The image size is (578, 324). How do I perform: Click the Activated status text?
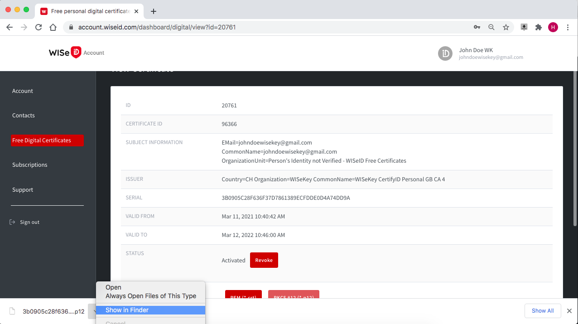pos(233,261)
